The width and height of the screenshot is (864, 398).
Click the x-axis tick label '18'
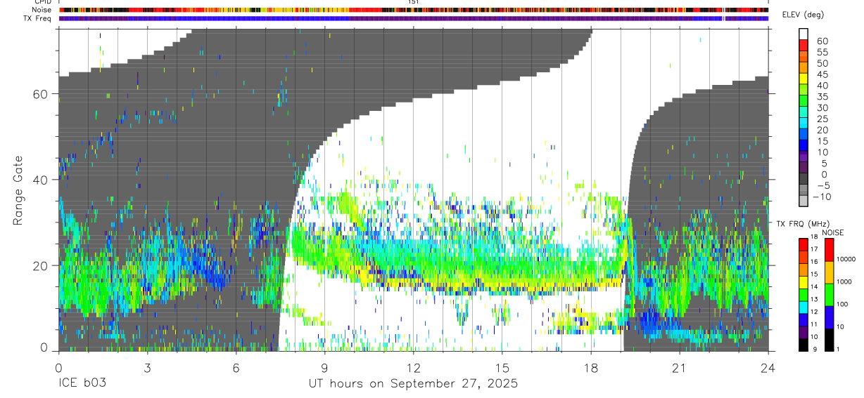pos(590,367)
